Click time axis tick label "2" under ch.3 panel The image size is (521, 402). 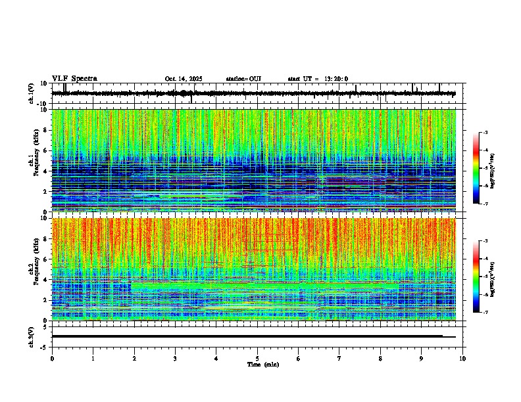click(134, 359)
